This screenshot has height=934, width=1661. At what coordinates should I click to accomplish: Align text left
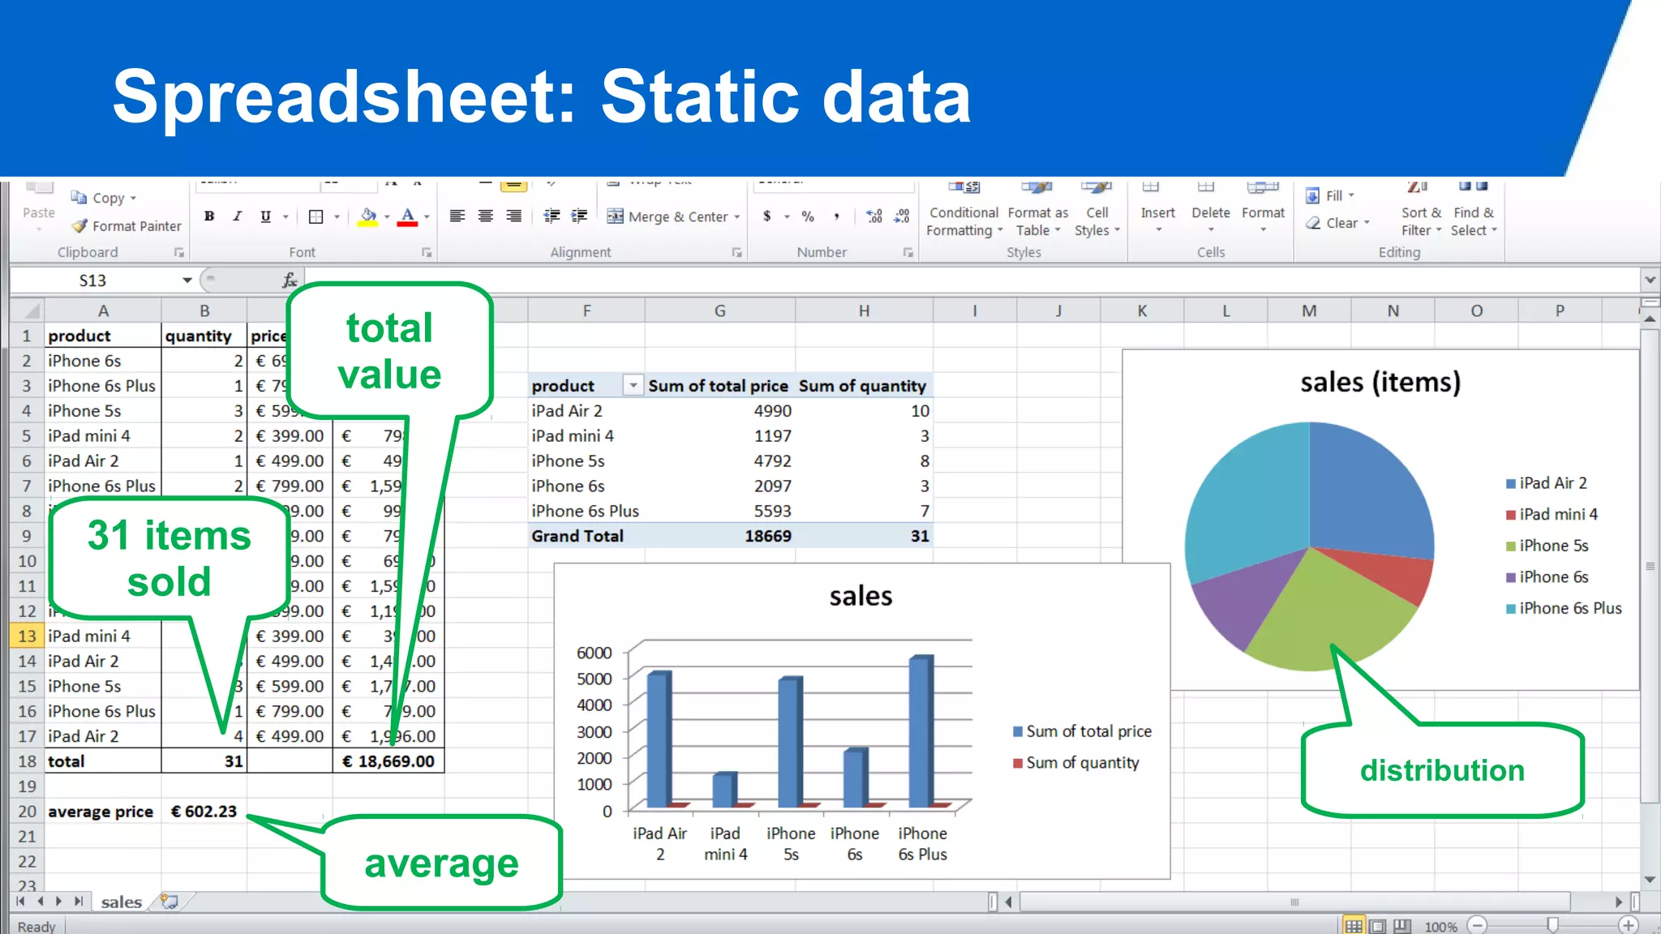(457, 216)
